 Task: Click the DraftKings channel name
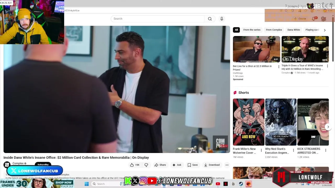238,73
